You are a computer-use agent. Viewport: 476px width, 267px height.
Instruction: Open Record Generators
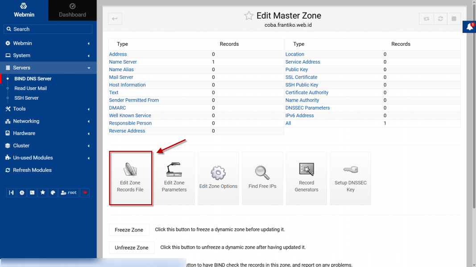click(306, 178)
